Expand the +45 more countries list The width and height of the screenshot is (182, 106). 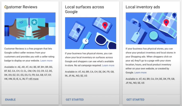[x=33, y=79]
